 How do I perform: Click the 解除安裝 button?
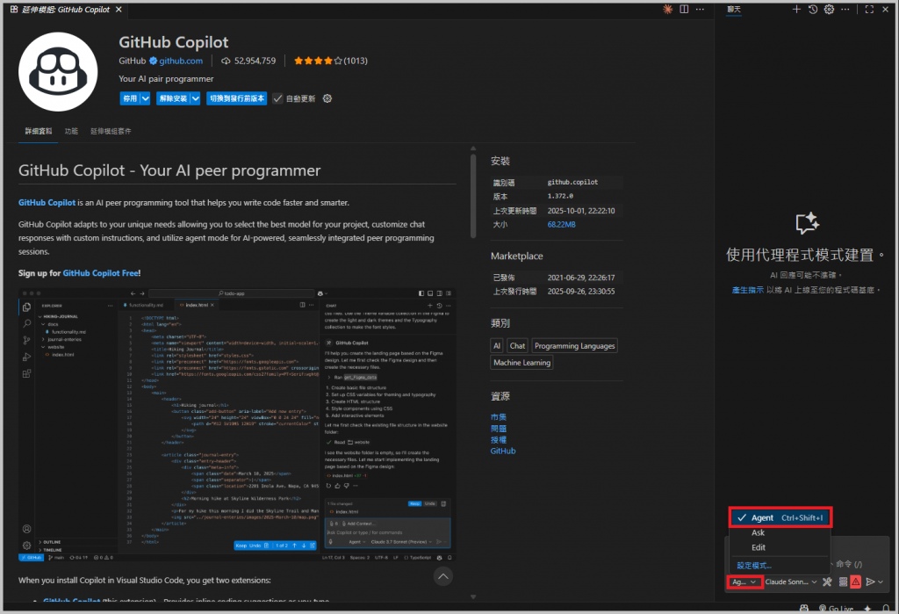173,98
